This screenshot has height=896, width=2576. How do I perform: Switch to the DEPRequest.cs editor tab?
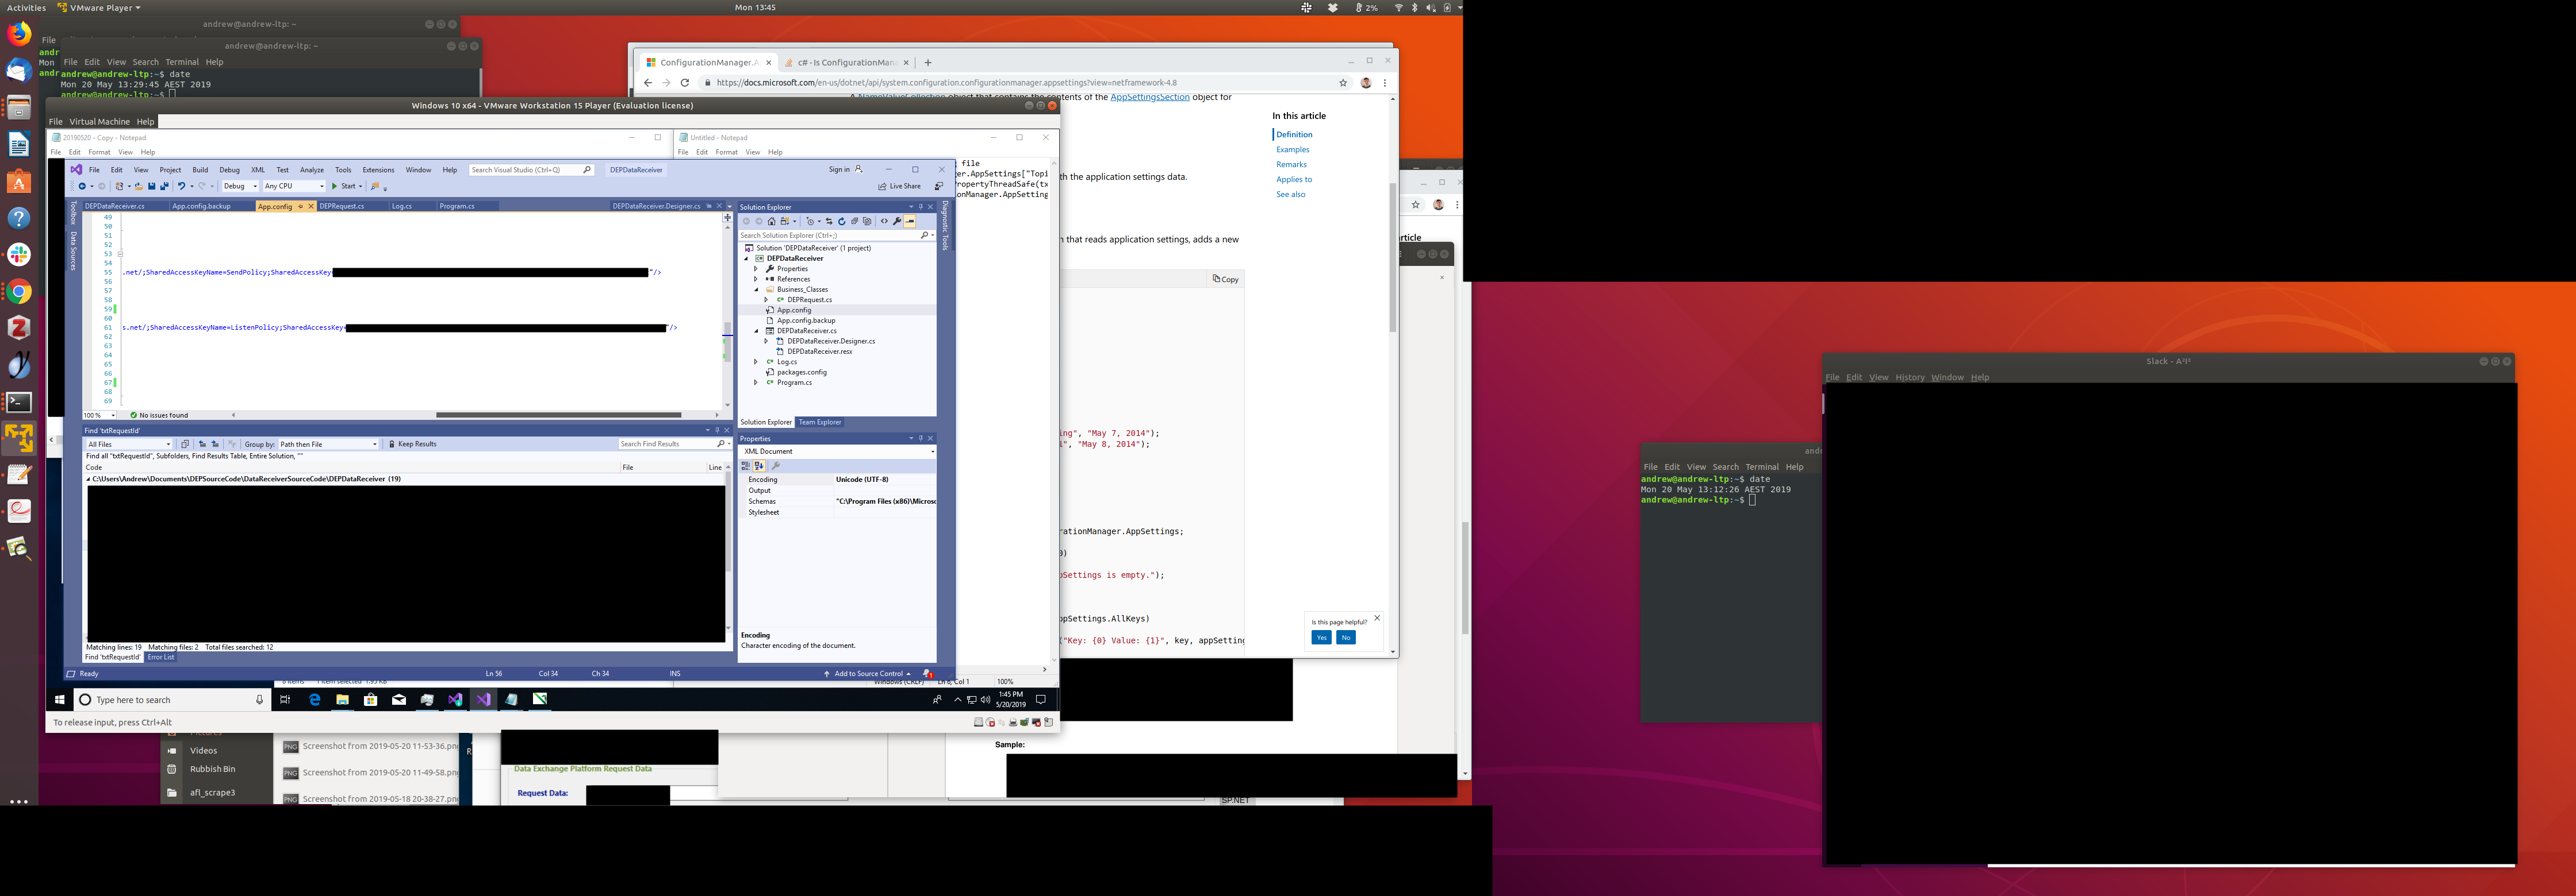pyautogui.click(x=341, y=206)
